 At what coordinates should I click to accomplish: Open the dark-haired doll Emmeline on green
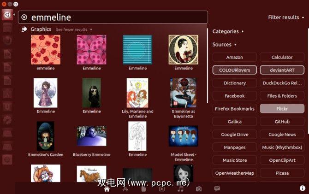click(91, 93)
